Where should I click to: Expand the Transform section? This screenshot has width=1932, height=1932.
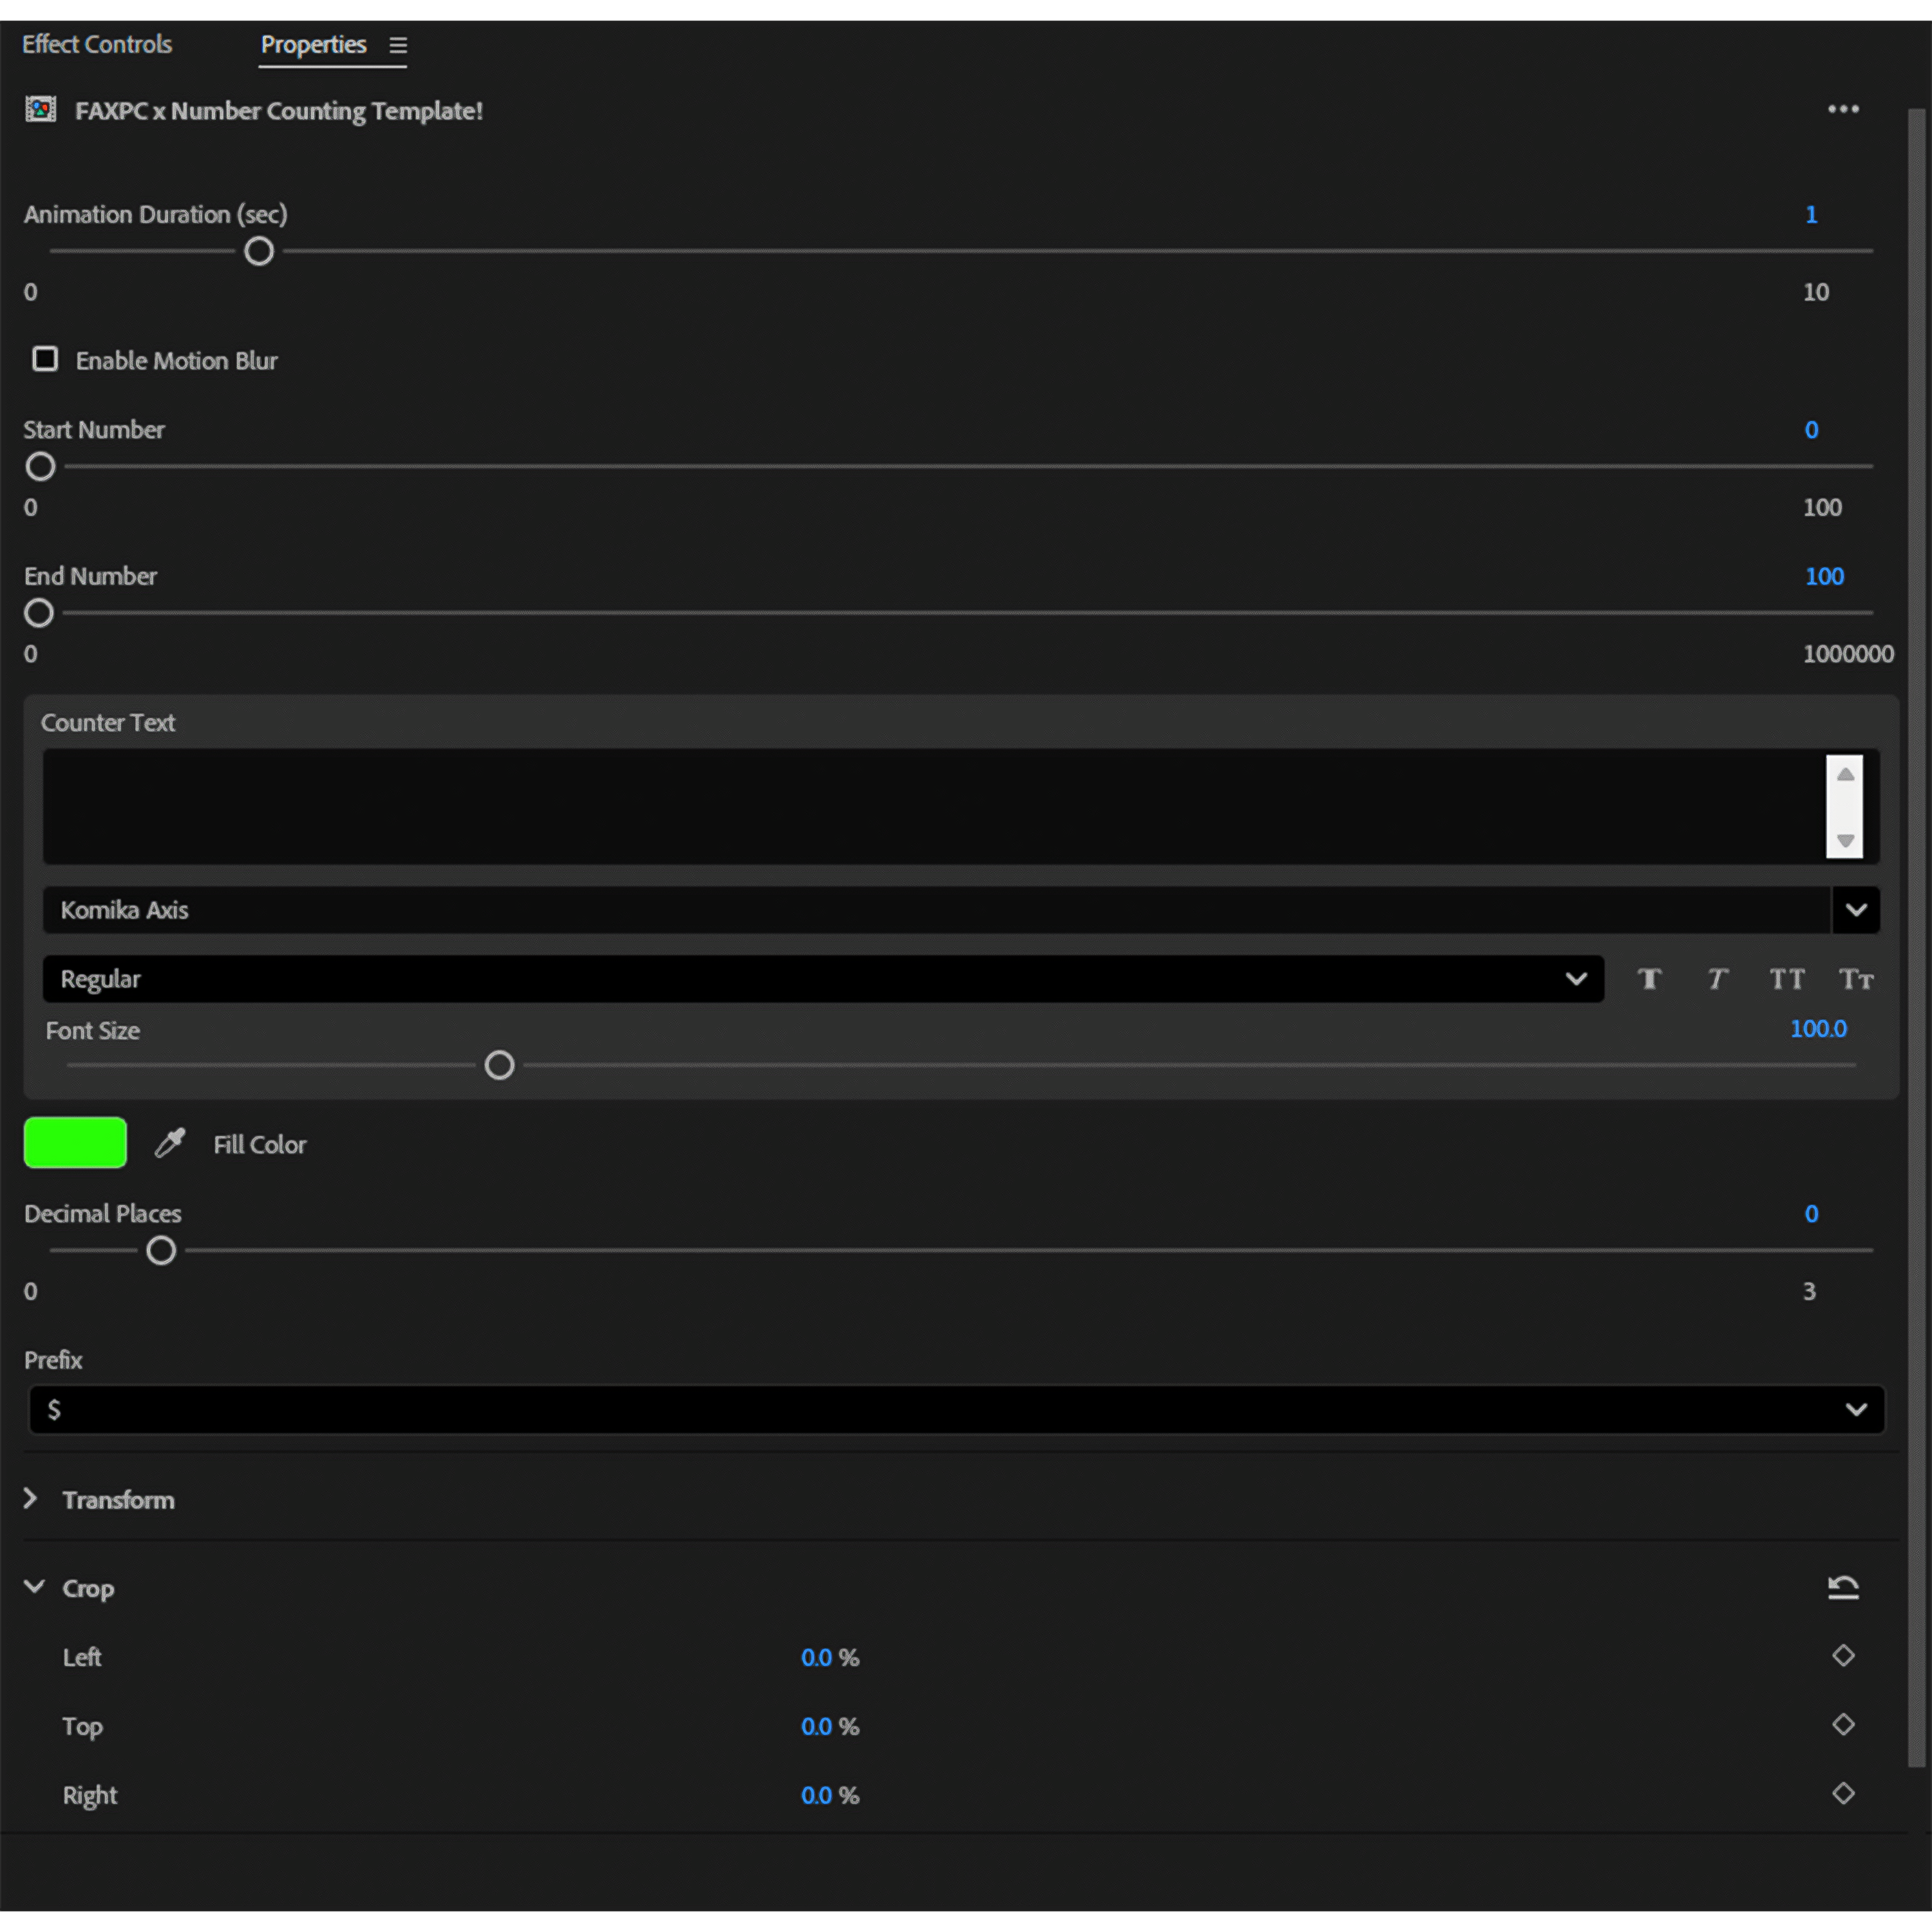(31, 1498)
